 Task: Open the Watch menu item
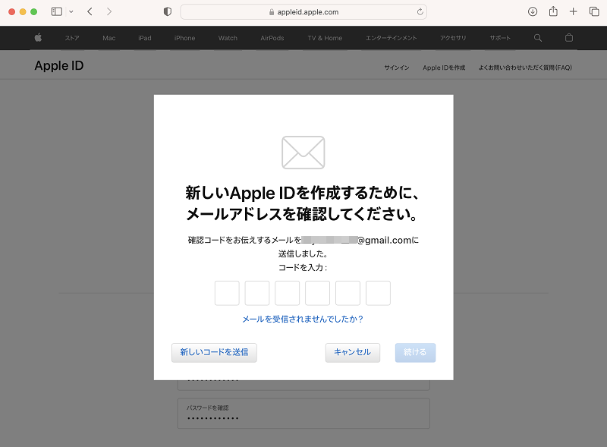(x=228, y=38)
